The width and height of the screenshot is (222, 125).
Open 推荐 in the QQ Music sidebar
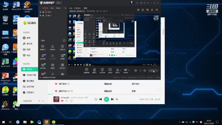pyautogui.click(x=29, y=38)
